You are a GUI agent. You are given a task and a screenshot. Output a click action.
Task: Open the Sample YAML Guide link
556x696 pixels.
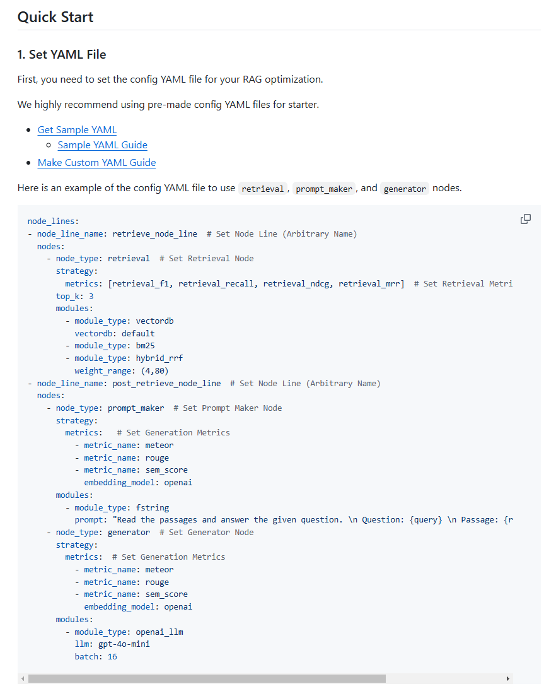tap(102, 145)
